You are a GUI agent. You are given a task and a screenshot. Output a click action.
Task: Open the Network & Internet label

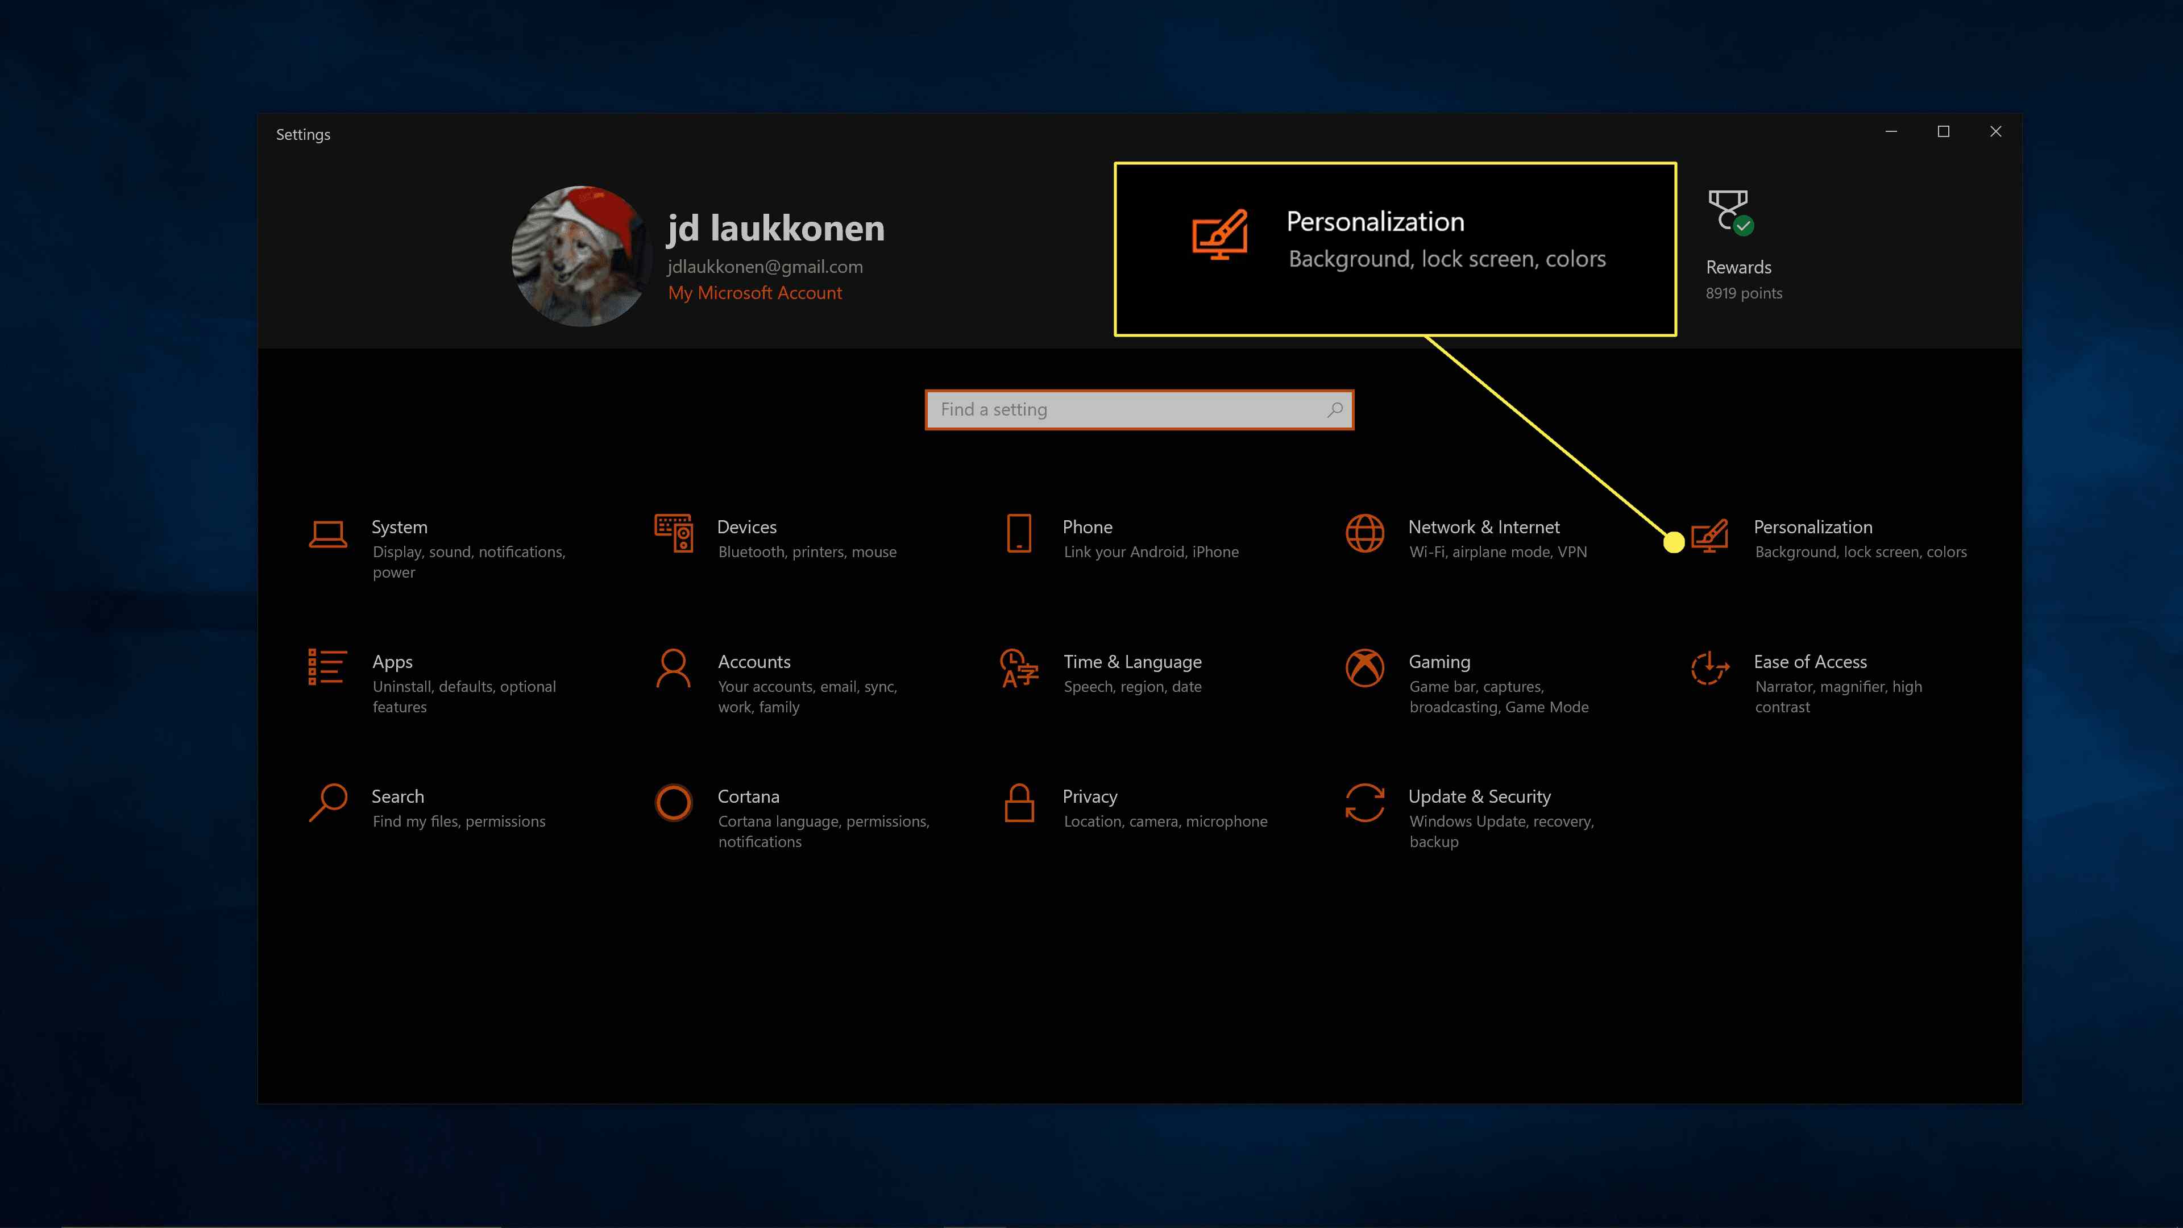[x=1483, y=527]
